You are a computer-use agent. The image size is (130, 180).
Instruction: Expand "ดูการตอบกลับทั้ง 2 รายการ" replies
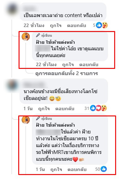[x=67, y=73]
